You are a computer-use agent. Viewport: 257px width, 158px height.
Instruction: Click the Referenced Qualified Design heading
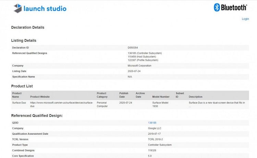click(37, 116)
